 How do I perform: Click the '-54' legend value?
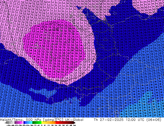[8, 125]
